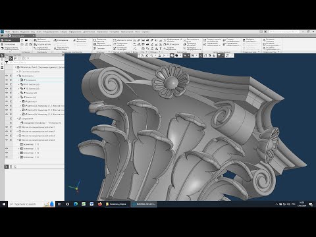The image size is (316, 237).
Task: Collapse the Сопряжения tree node
Action: [17, 118]
